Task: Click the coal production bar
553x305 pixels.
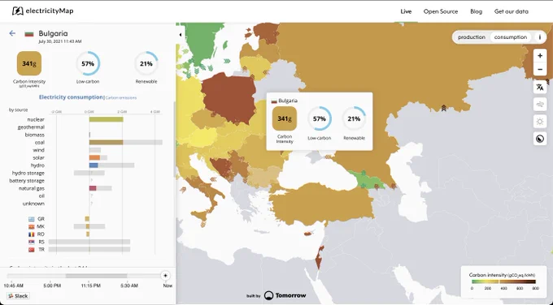Action: coord(107,143)
